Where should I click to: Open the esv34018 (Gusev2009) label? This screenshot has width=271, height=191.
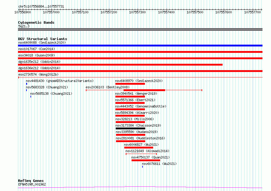click(x=37, y=55)
